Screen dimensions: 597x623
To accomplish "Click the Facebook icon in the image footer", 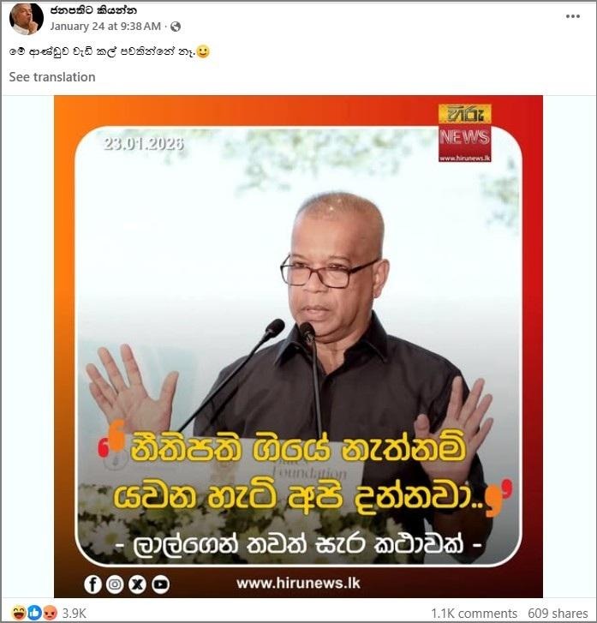I will [93, 584].
